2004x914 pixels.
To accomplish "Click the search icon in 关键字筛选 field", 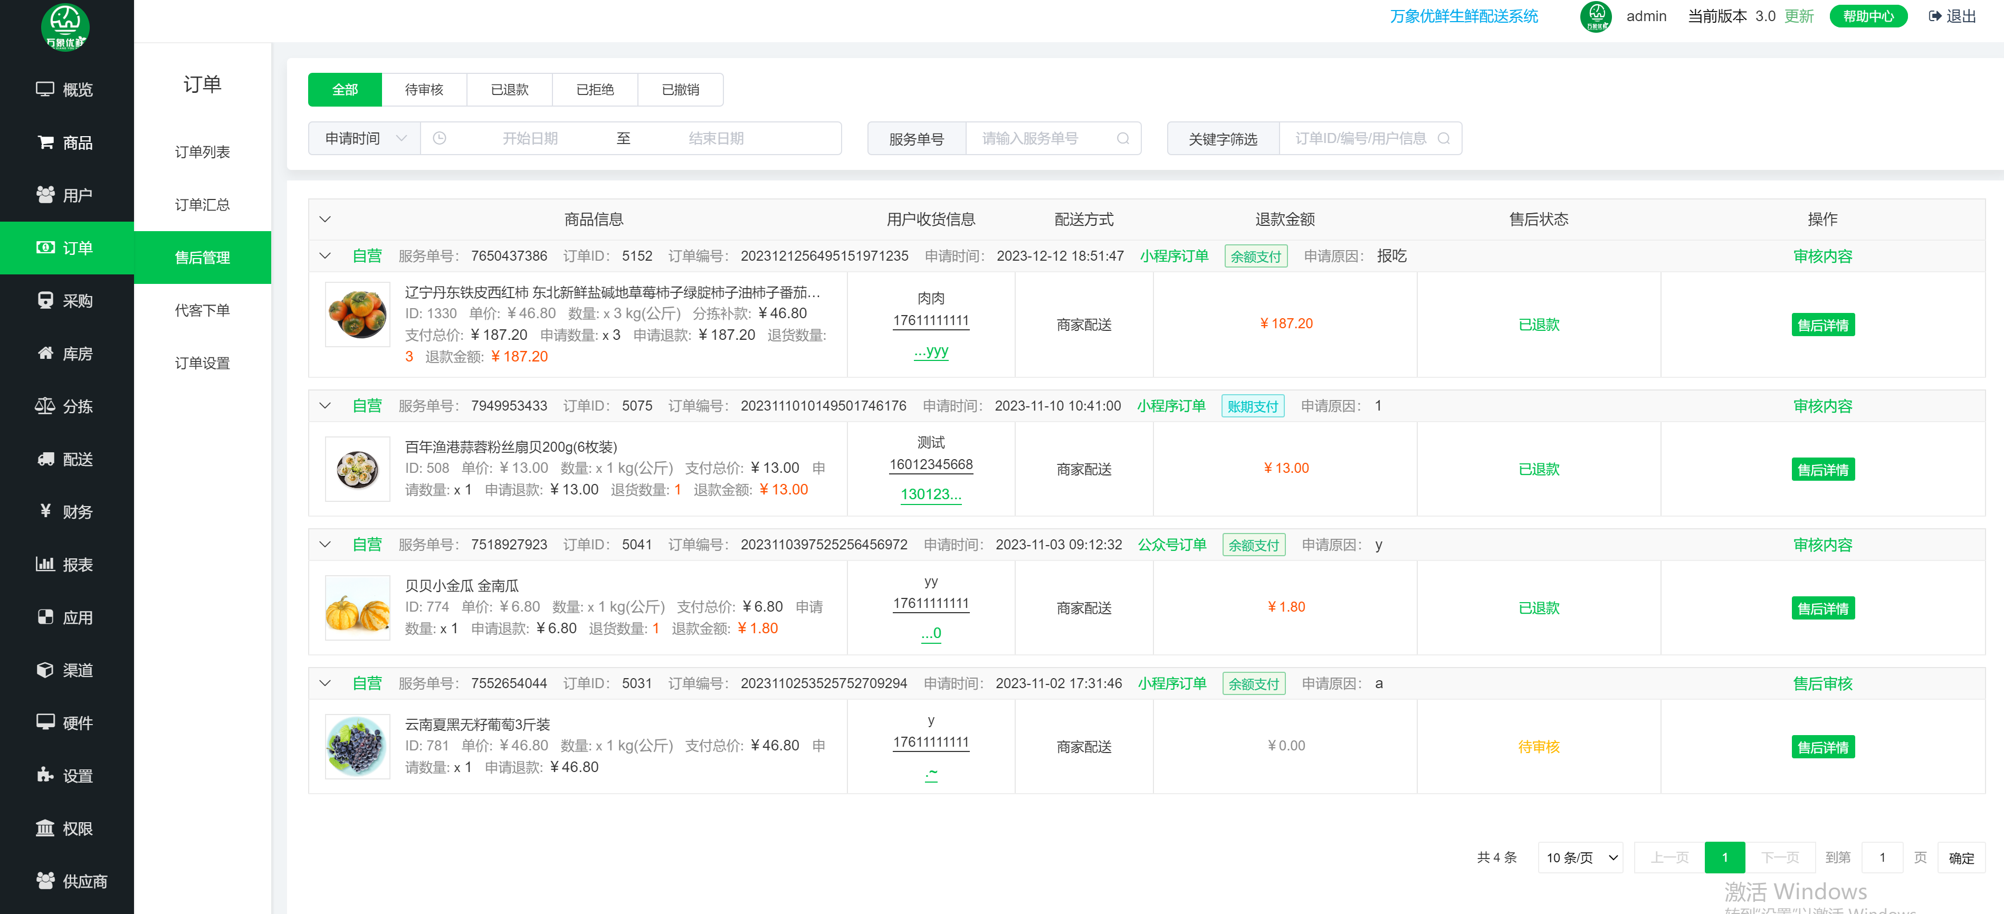I will tap(1444, 138).
